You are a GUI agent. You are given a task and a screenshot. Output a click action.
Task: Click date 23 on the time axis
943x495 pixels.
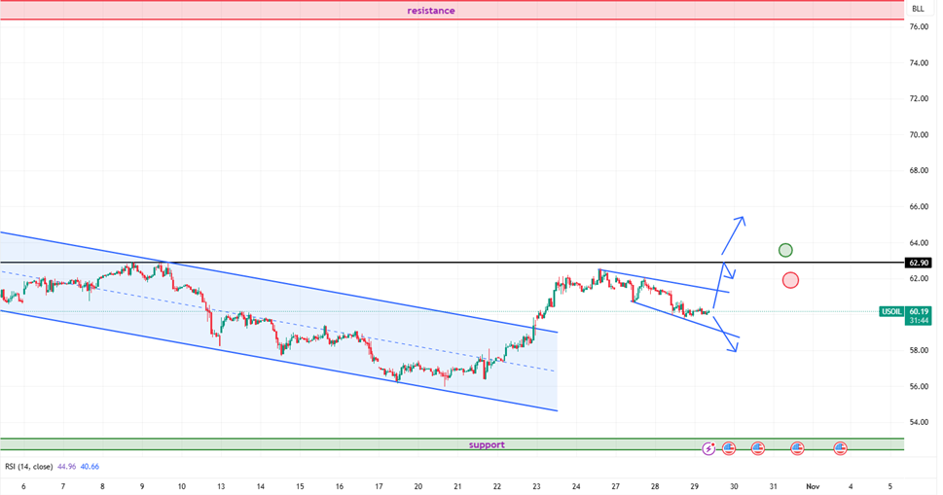536,485
